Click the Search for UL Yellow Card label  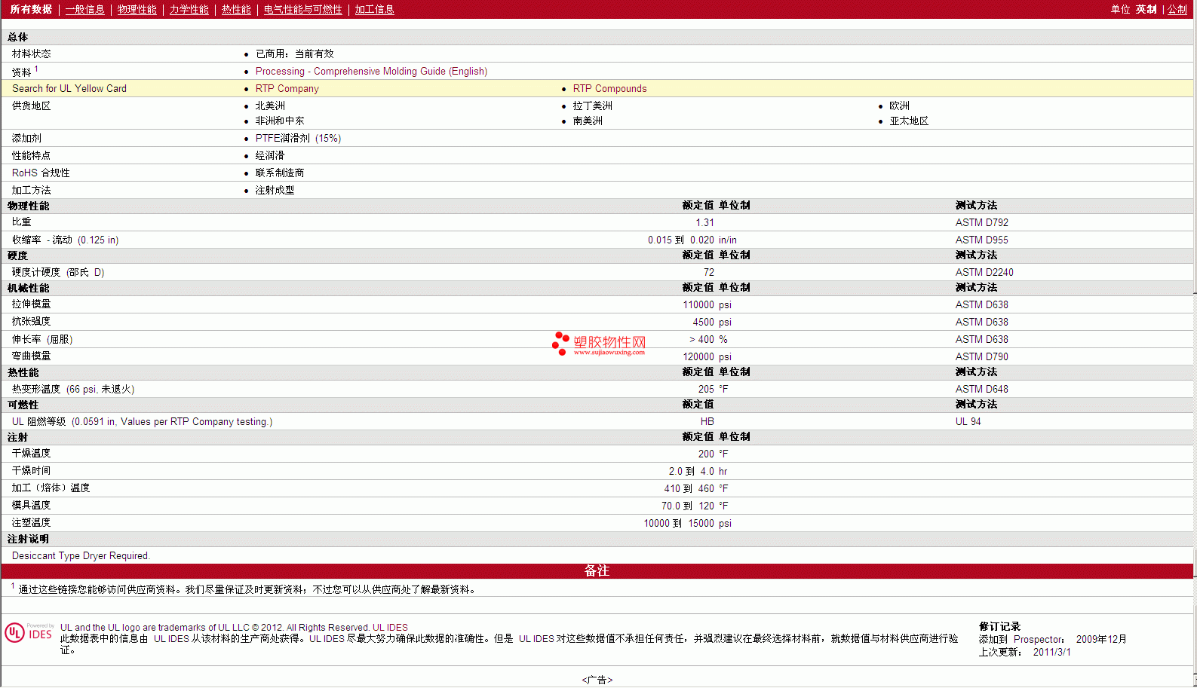(69, 88)
